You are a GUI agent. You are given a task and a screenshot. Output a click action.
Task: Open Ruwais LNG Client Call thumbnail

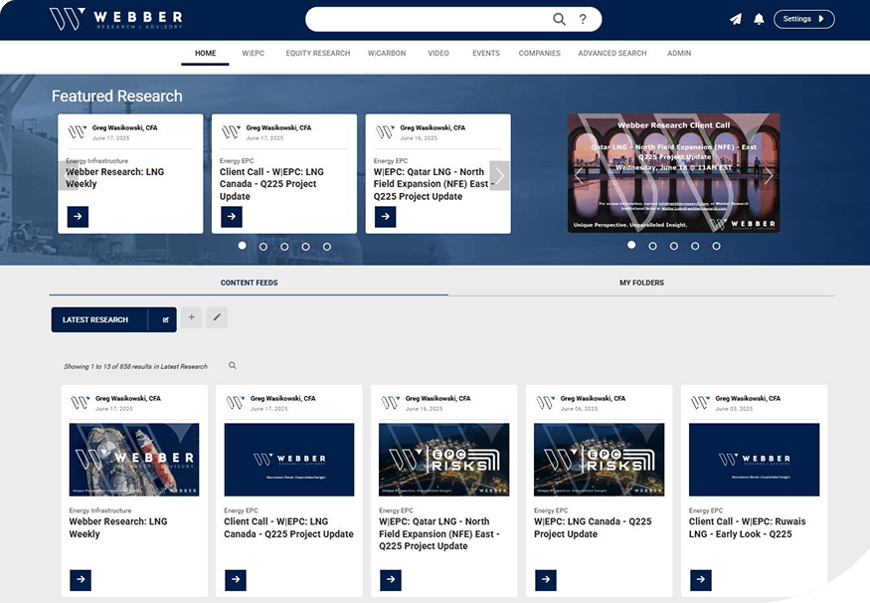[754, 460]
